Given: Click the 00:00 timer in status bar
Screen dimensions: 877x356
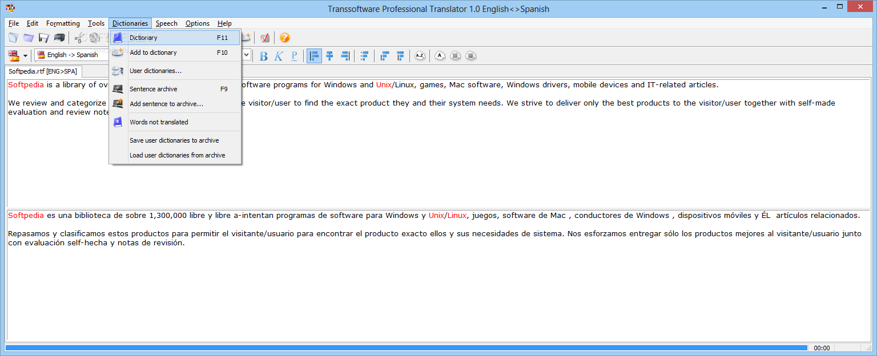Looking at the screenshot, I should (822, 348).
